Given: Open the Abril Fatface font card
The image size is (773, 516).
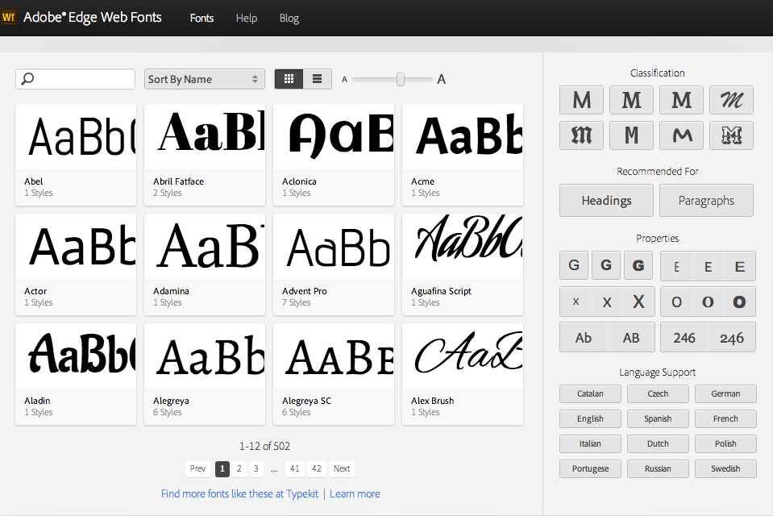Looking at the screenshot, I should coord(205,155).
